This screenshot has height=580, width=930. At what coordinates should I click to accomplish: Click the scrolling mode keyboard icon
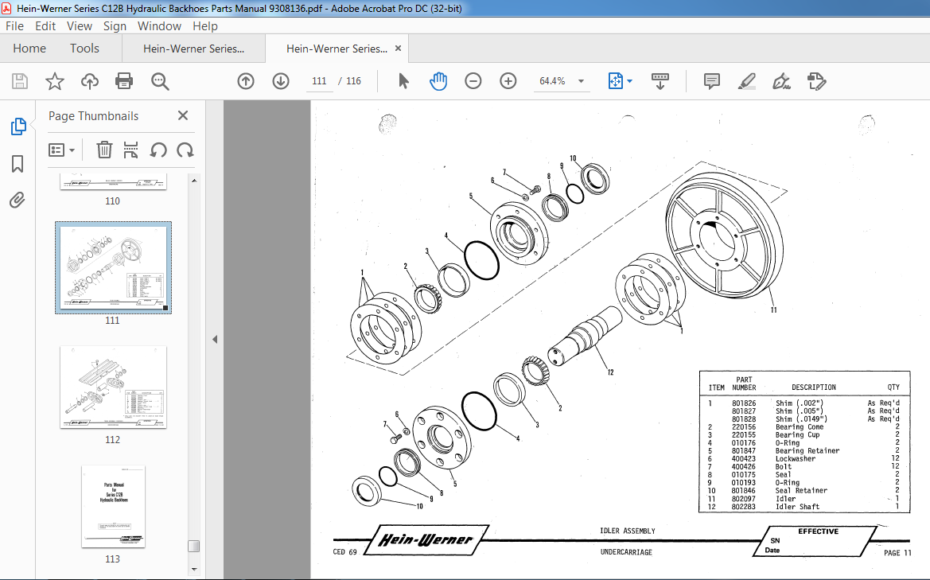660,81
